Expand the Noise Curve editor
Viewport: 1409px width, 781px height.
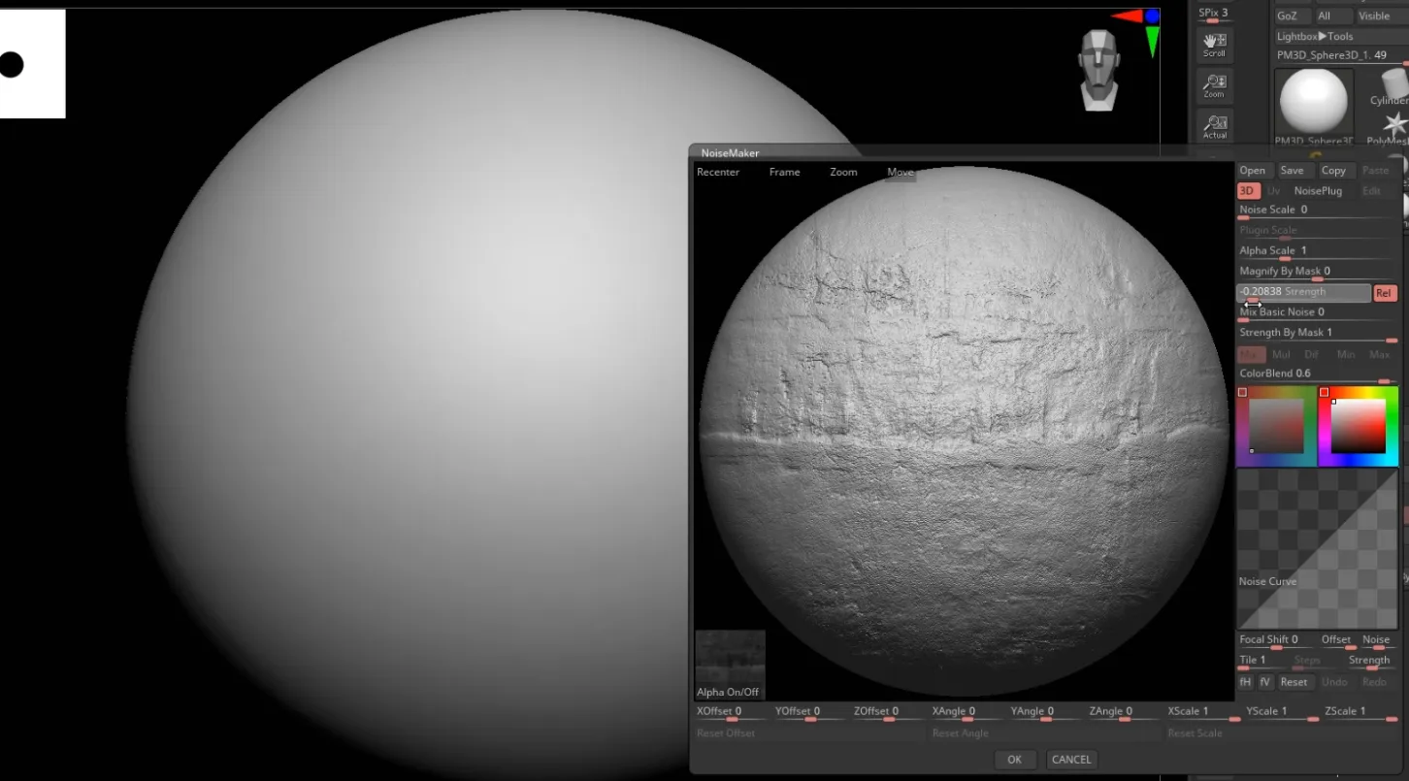coord(1317,548)
